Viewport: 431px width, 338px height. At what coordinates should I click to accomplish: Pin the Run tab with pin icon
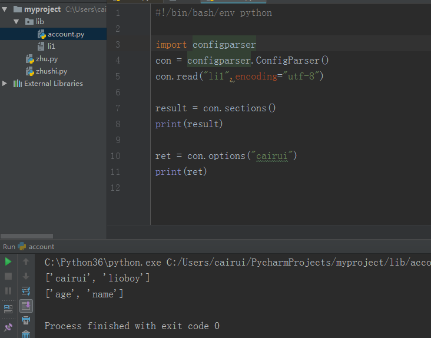click(8, 327)
